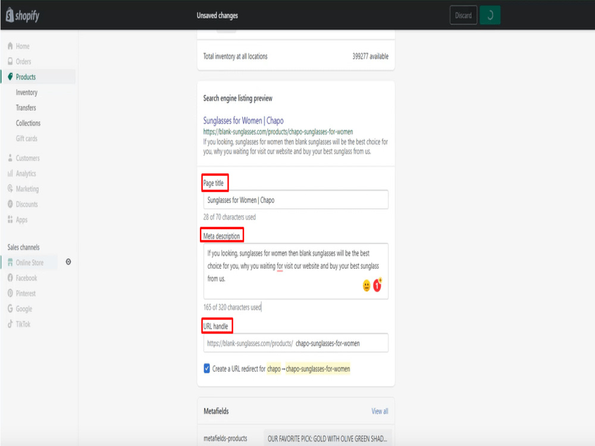Viewport: 595px width, 446px height.
Task: Click the TikTok channel icon
Action: [10, 324]
